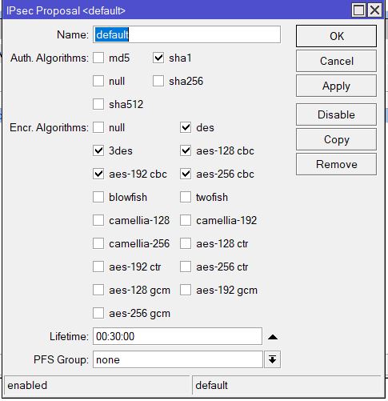
Task: Remove the proposal
Action: (x=336, y=164)
